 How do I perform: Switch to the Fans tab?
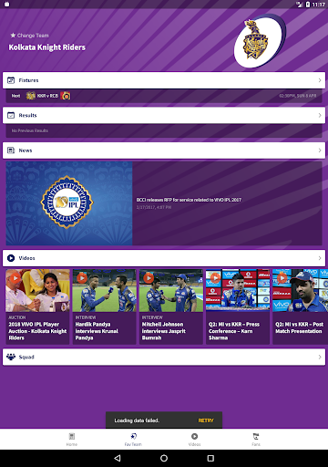tap(256, 440)
